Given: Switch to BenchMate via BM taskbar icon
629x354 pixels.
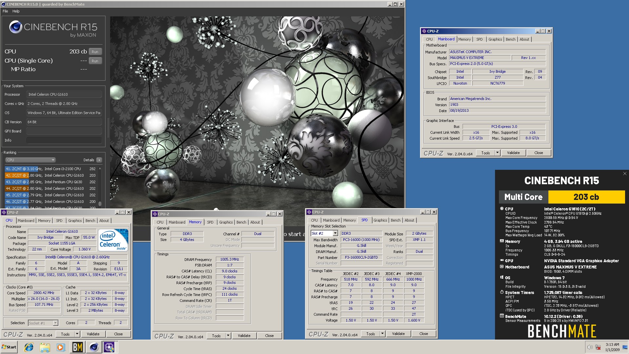Looking at the screenshot, I should click(77, 347).
